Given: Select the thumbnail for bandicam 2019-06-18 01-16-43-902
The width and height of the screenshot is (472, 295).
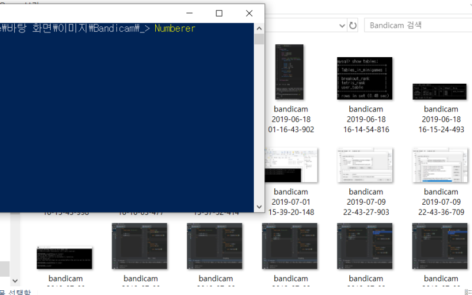Looking at the screenshot, I should coord(290,80).
